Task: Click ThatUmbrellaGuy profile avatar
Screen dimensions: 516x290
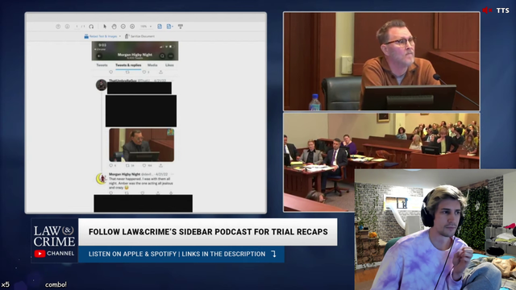Action: coord(101,85)
